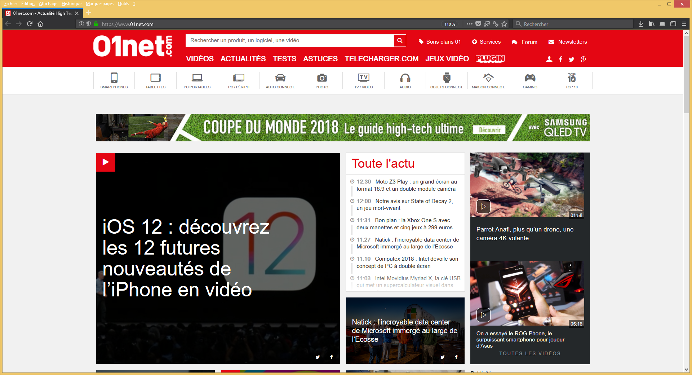Viewport: 692px width, 375px height.
Task: Go to TESTS section
Action: coord(284,59)
